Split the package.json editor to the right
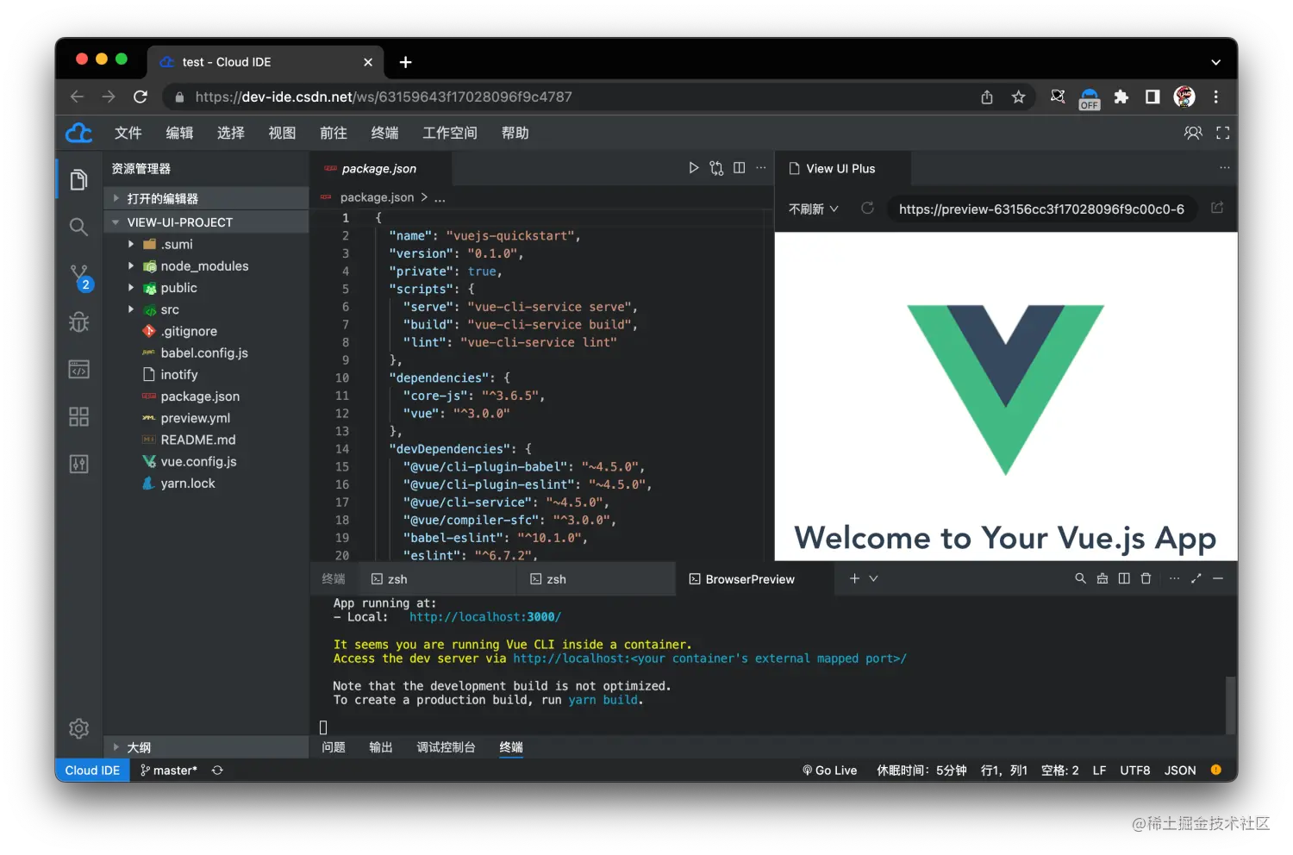 pyautogui.click(x=739, y=168)
